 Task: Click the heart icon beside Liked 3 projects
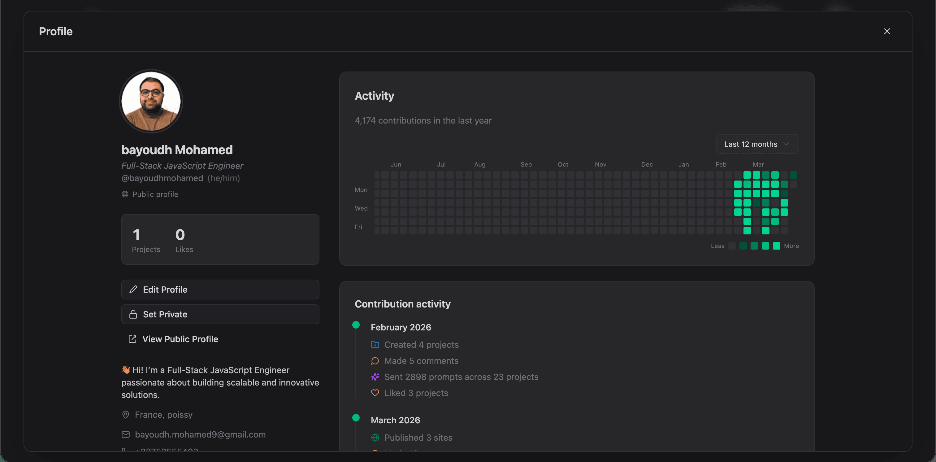coord(375,393)
